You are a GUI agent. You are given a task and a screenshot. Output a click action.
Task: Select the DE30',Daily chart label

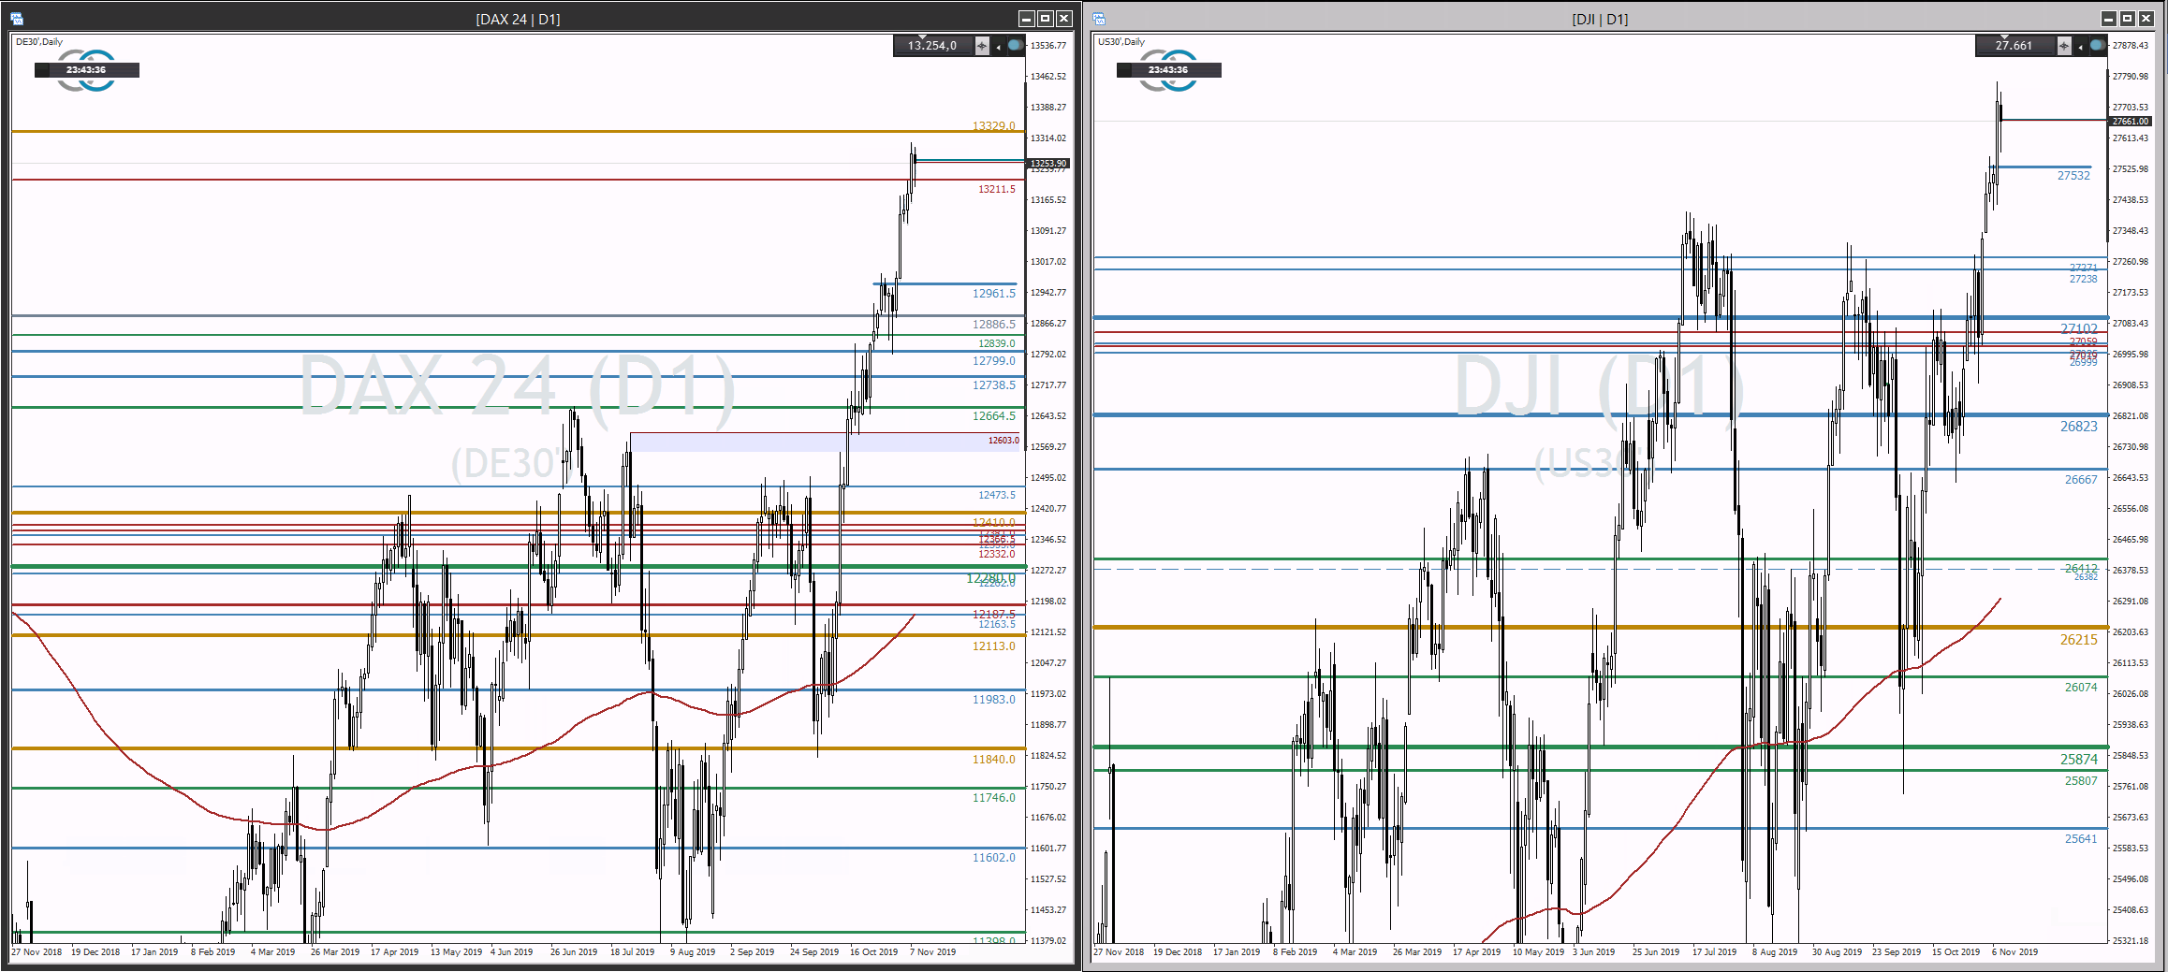(x=39, y=42)
